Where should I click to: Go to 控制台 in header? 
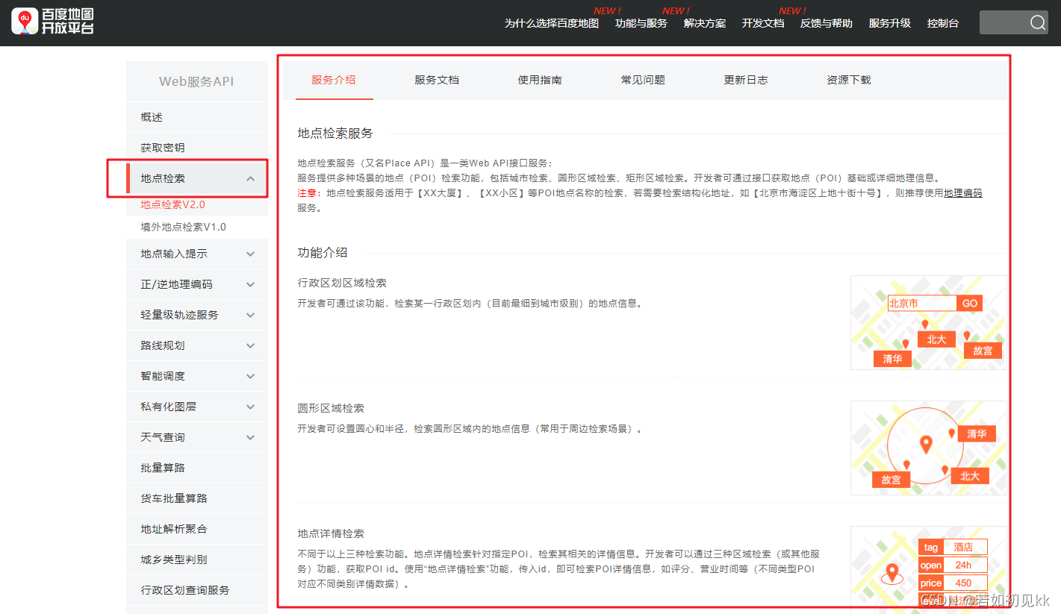click(x=943, y=23)
